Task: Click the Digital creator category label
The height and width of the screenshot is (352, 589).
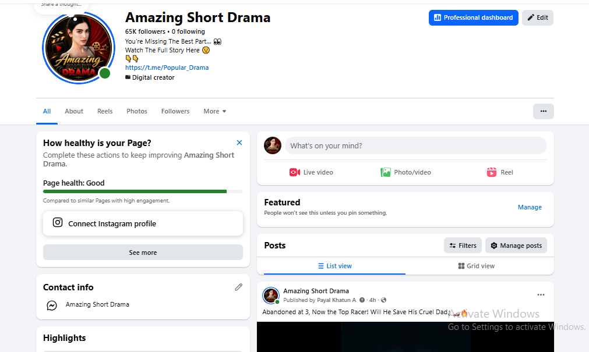Action: click(x=153, y=77)
